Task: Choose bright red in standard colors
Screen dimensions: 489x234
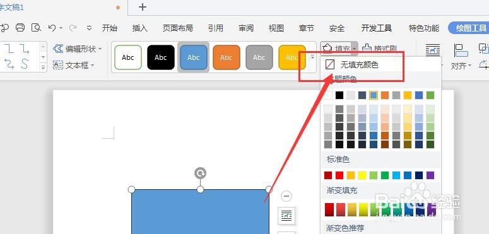Action: [339, 175]
